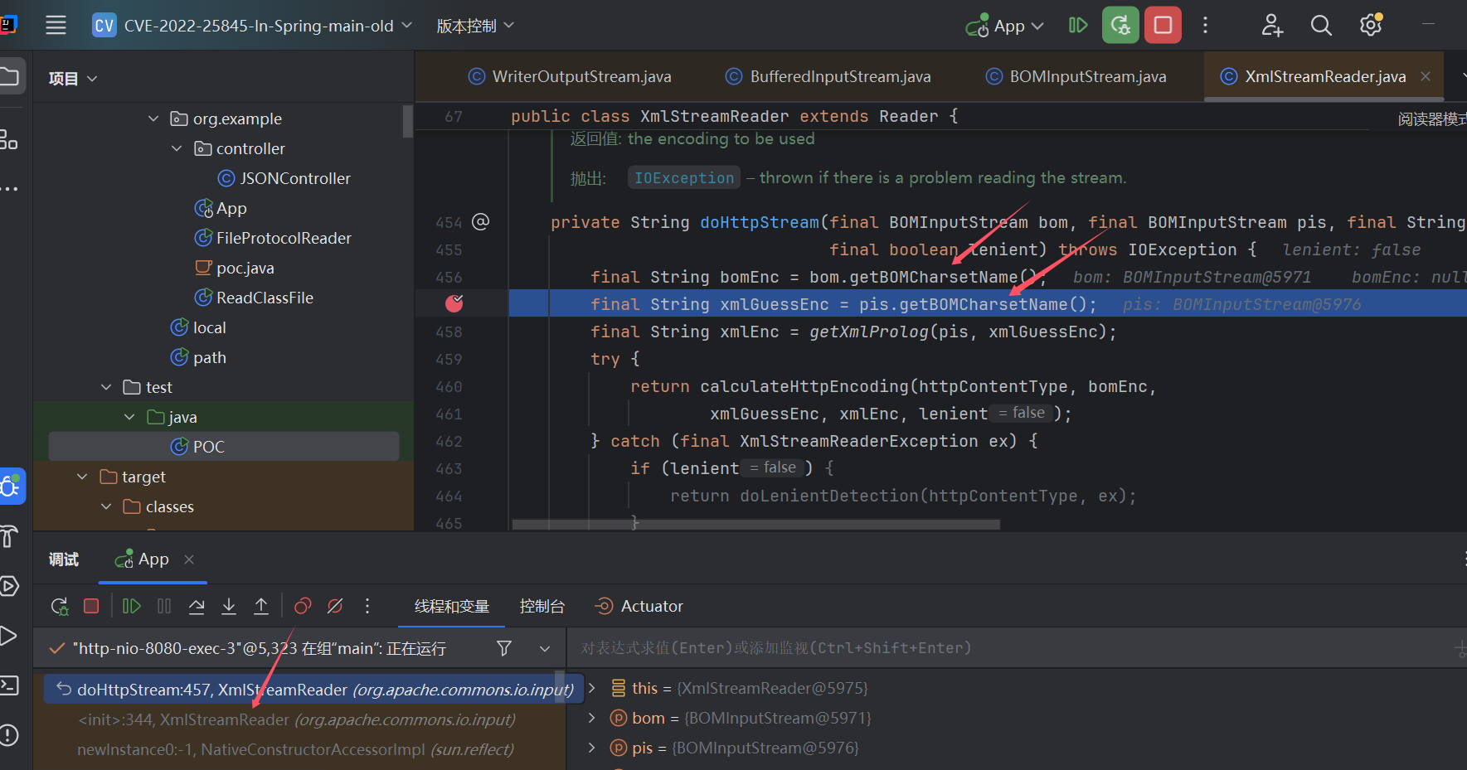Select ReadClassFile in project tree

[254, 298]
